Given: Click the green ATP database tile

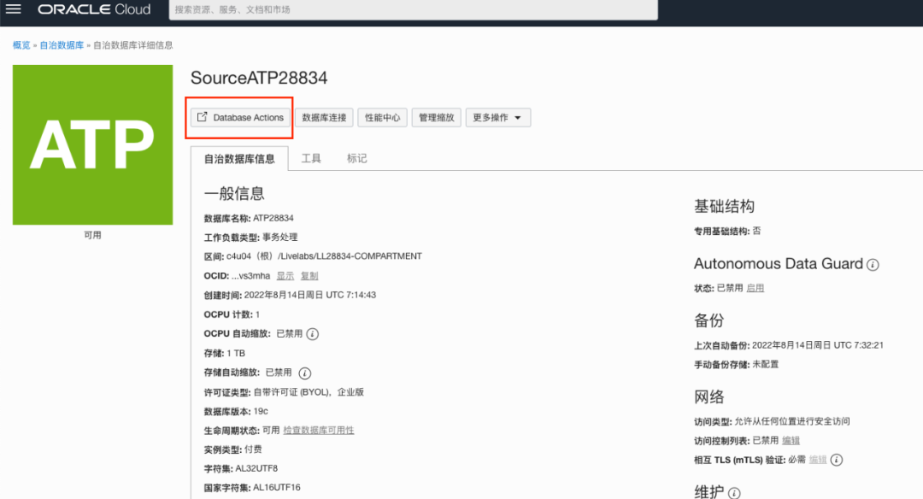Looking at the screenshot, I should point(93,144).
